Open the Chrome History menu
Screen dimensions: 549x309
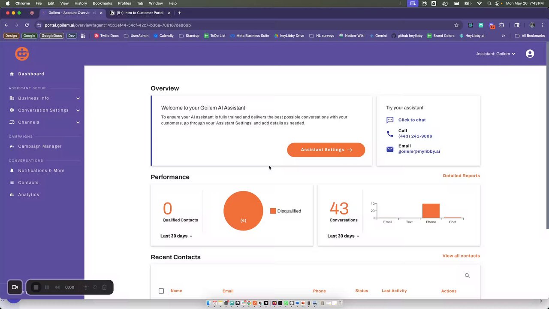coord(81,3)
